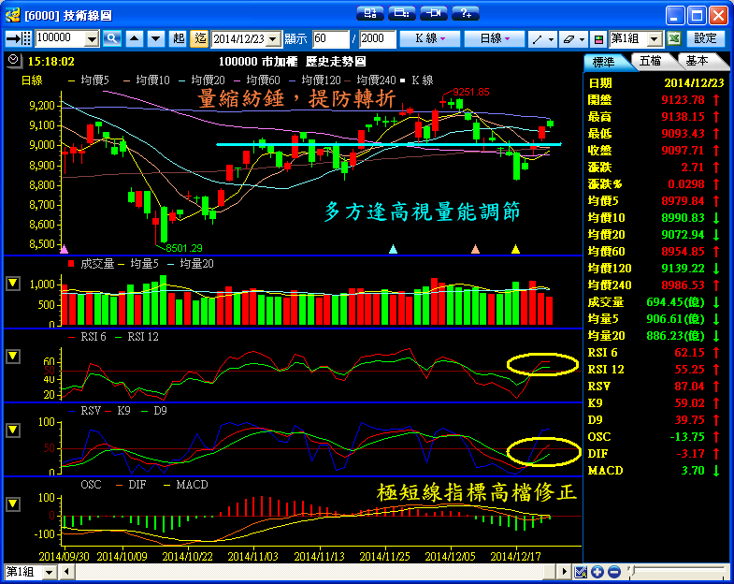This screenshot has height=584, width=734.
Task: Expand the K線 chart type dropdown
Action: pos(429,38)
